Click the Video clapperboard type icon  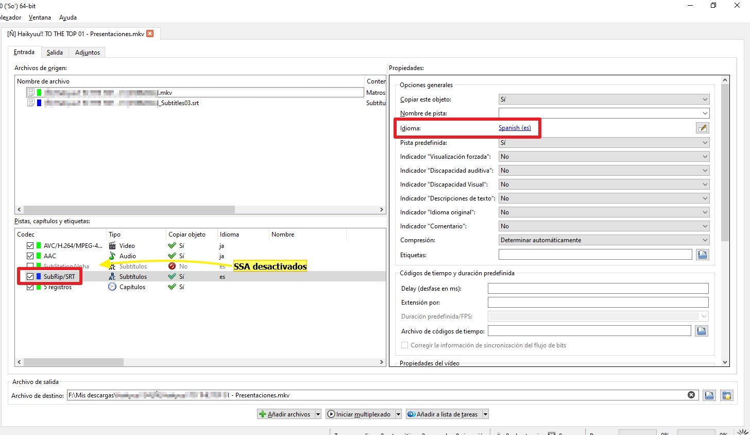[112, 246]
